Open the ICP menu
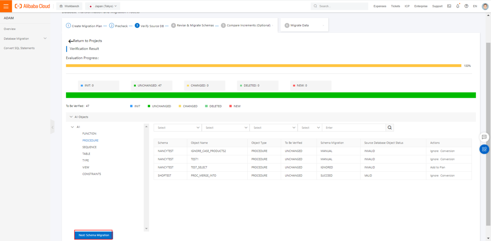491x241 pixels. pos(407,6)
